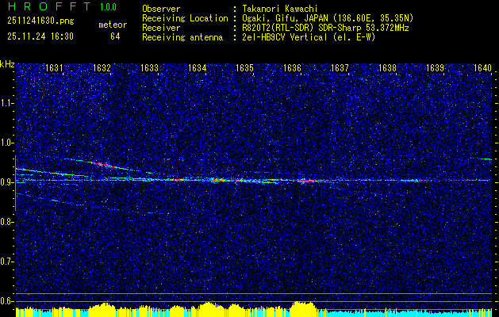
Task: Click the Receiving antenna label
Action: [x=182, y=37]
